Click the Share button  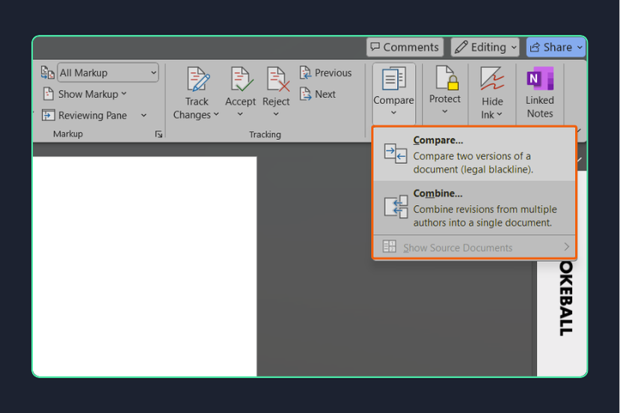click(x=556, y=47)
